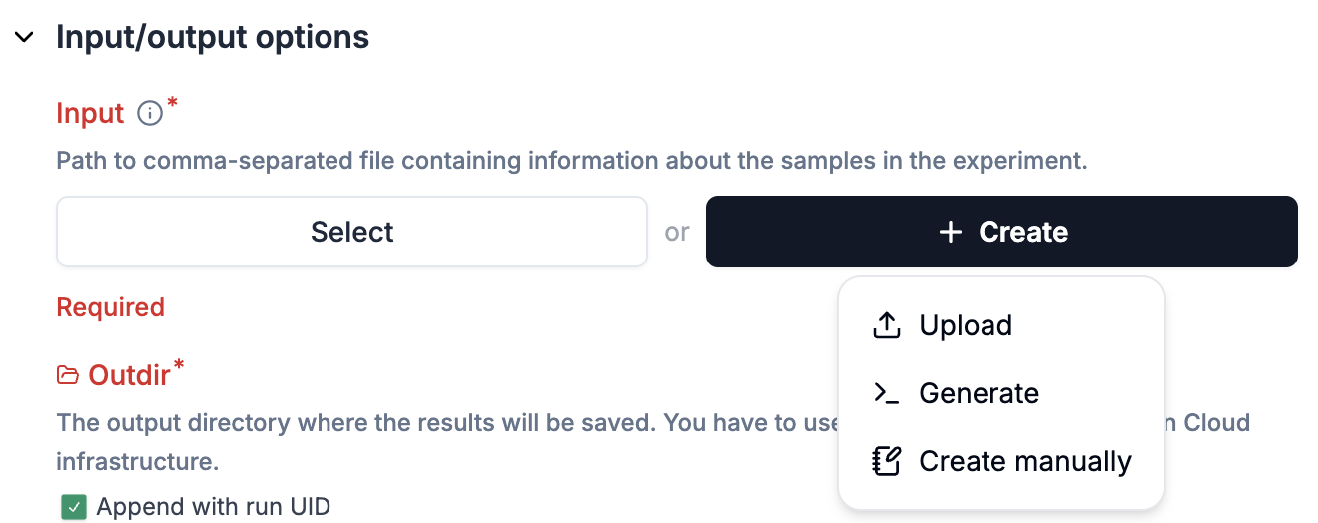The width and height of the screenshot is (1318, 523).
Task: Click the red Required validation message
Action: [110, 307]
